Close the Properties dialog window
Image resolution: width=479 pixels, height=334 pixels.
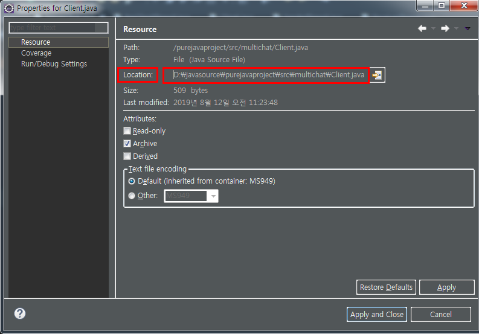pyautogui.click(x=464, y=5)
